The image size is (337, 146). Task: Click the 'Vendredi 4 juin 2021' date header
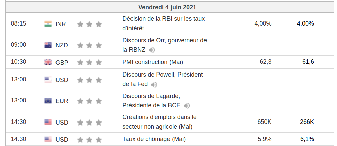point(167,7)
